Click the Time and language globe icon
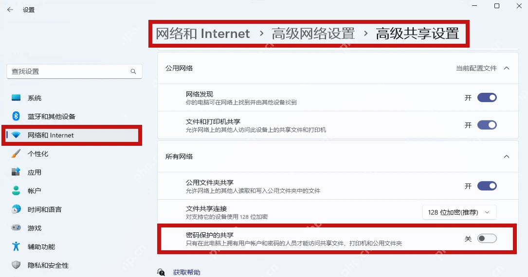 pyautogui.click(x=16, y=209)
